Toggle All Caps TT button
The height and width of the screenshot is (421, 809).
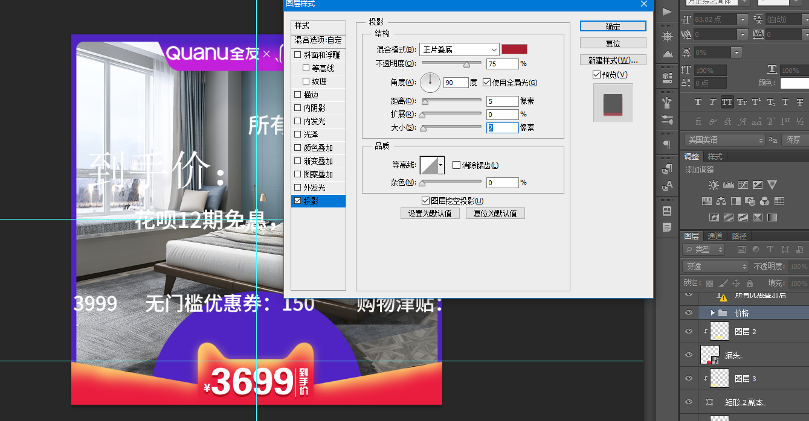[727, 102]
